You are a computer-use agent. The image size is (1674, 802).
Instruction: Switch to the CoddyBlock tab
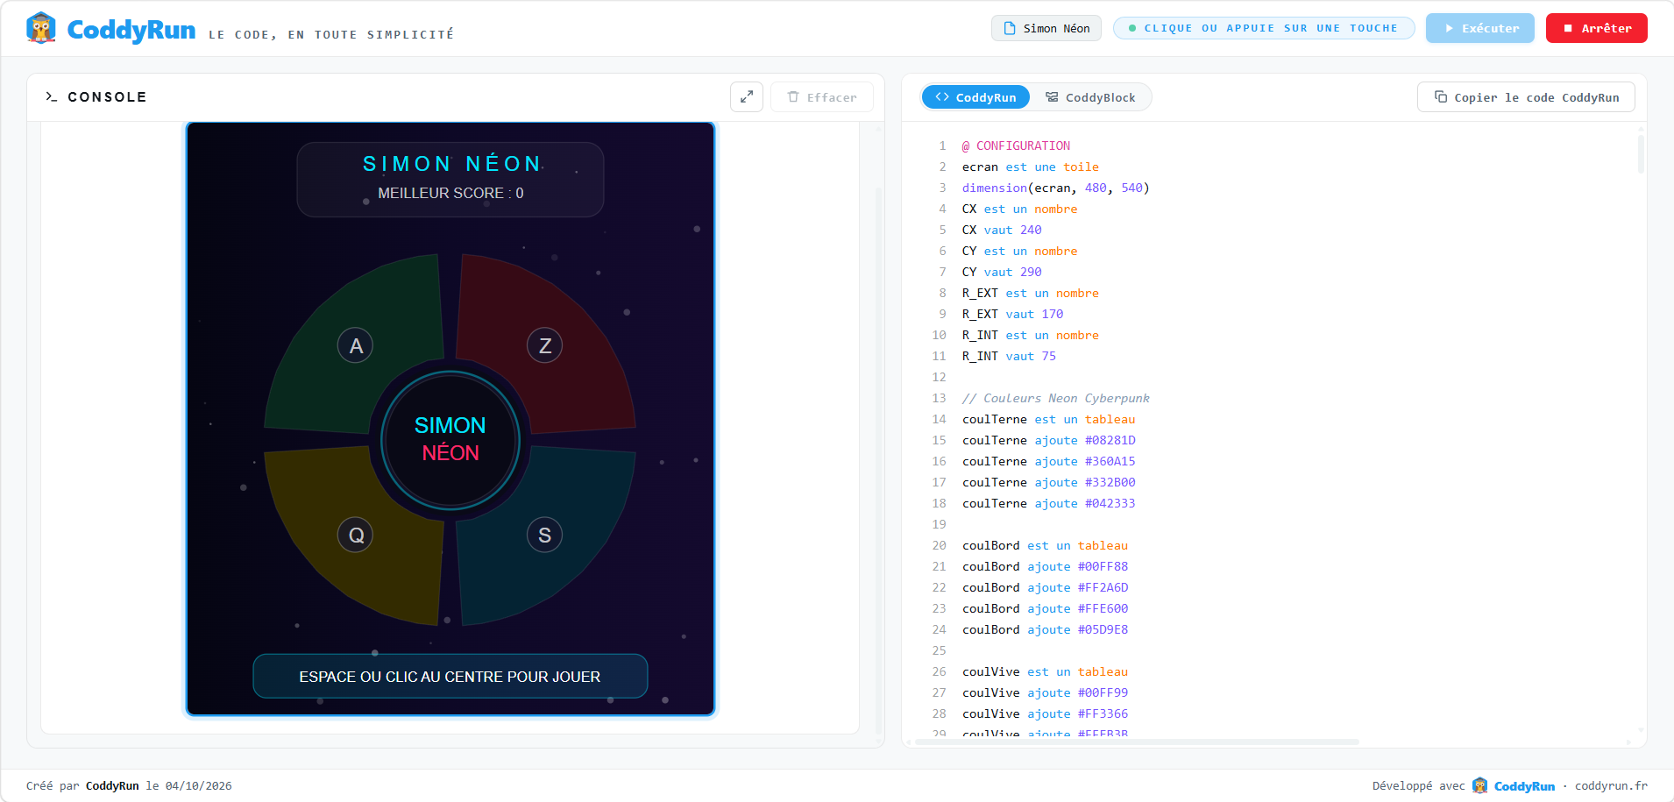click(x=1090, y=97)
